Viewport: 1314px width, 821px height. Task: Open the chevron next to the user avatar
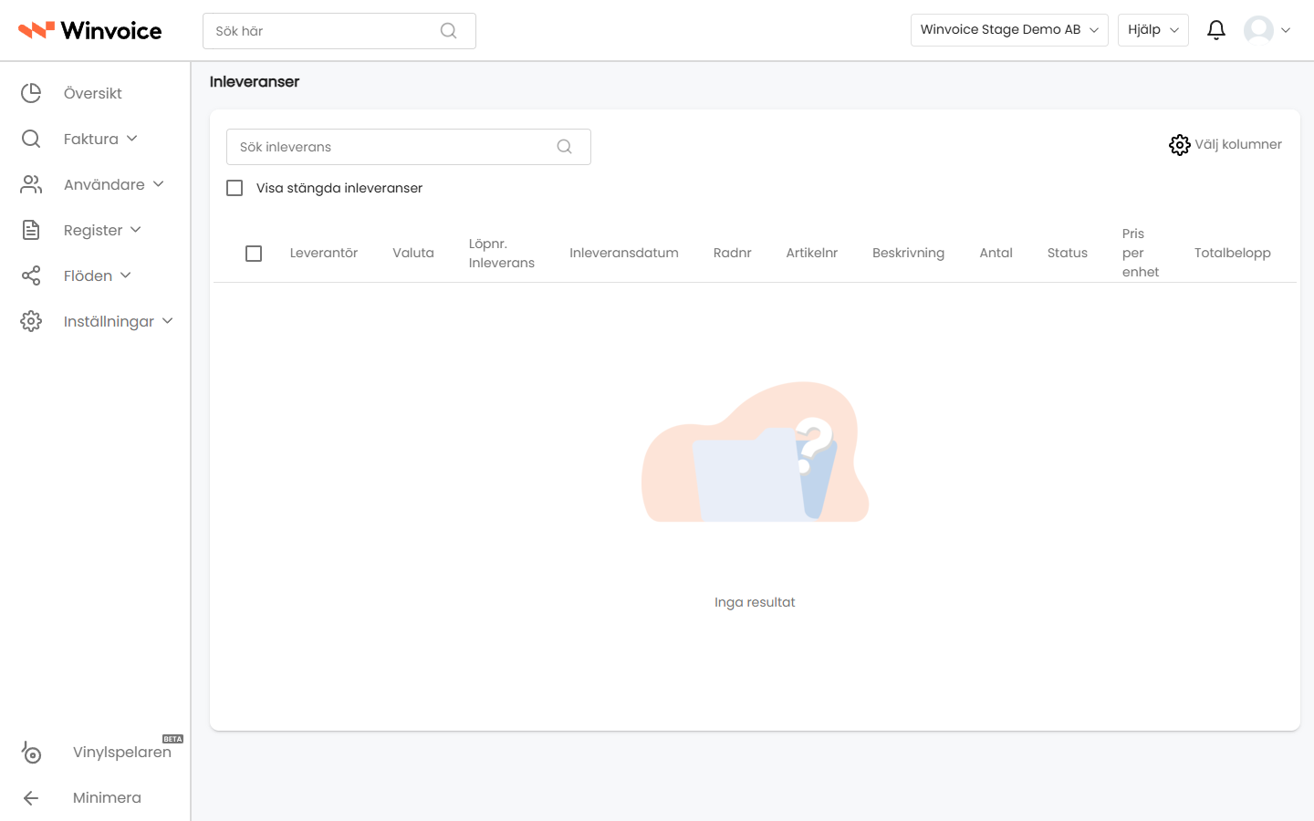click(x=1286, y=30)
